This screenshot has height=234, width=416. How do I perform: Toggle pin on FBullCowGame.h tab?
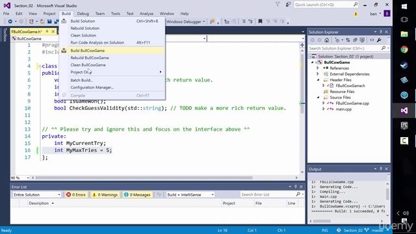47,32
